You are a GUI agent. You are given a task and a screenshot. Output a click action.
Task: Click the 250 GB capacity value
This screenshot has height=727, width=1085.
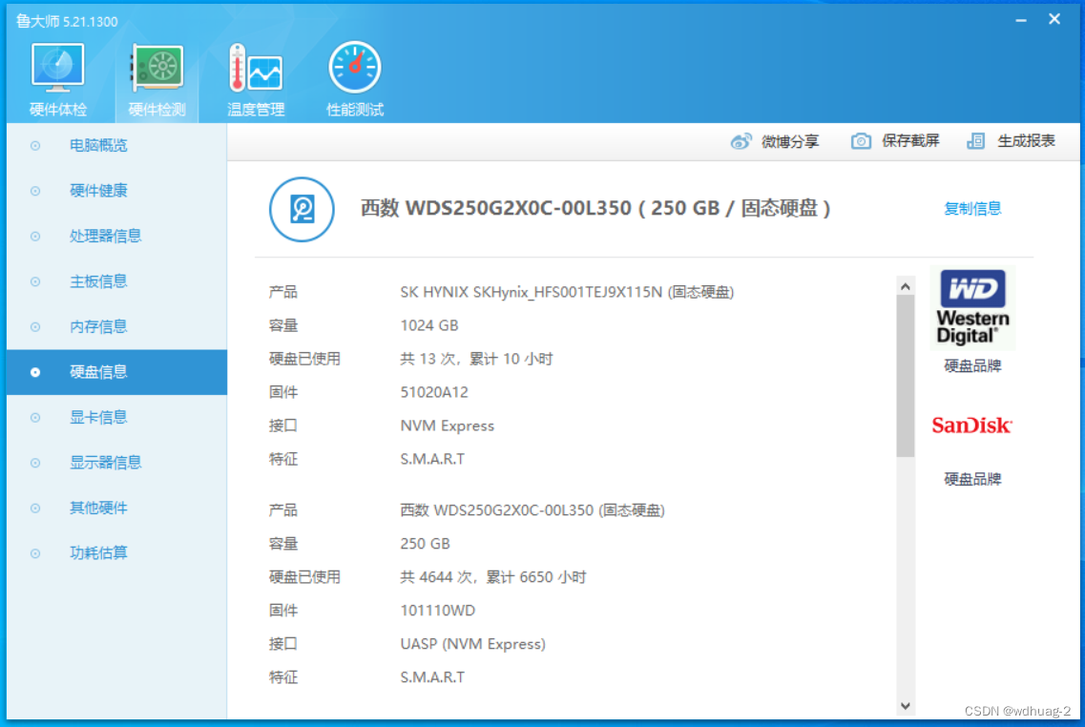(425, 544)
